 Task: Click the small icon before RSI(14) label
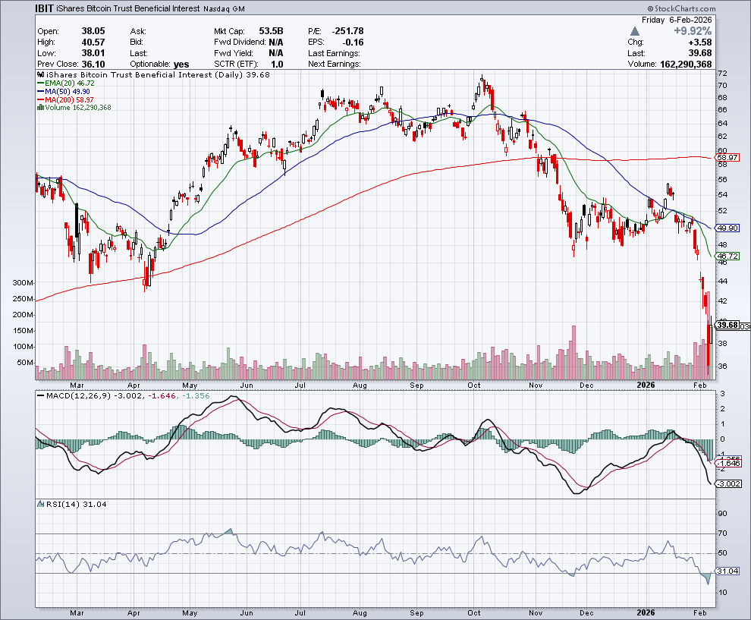coord(41,504)
